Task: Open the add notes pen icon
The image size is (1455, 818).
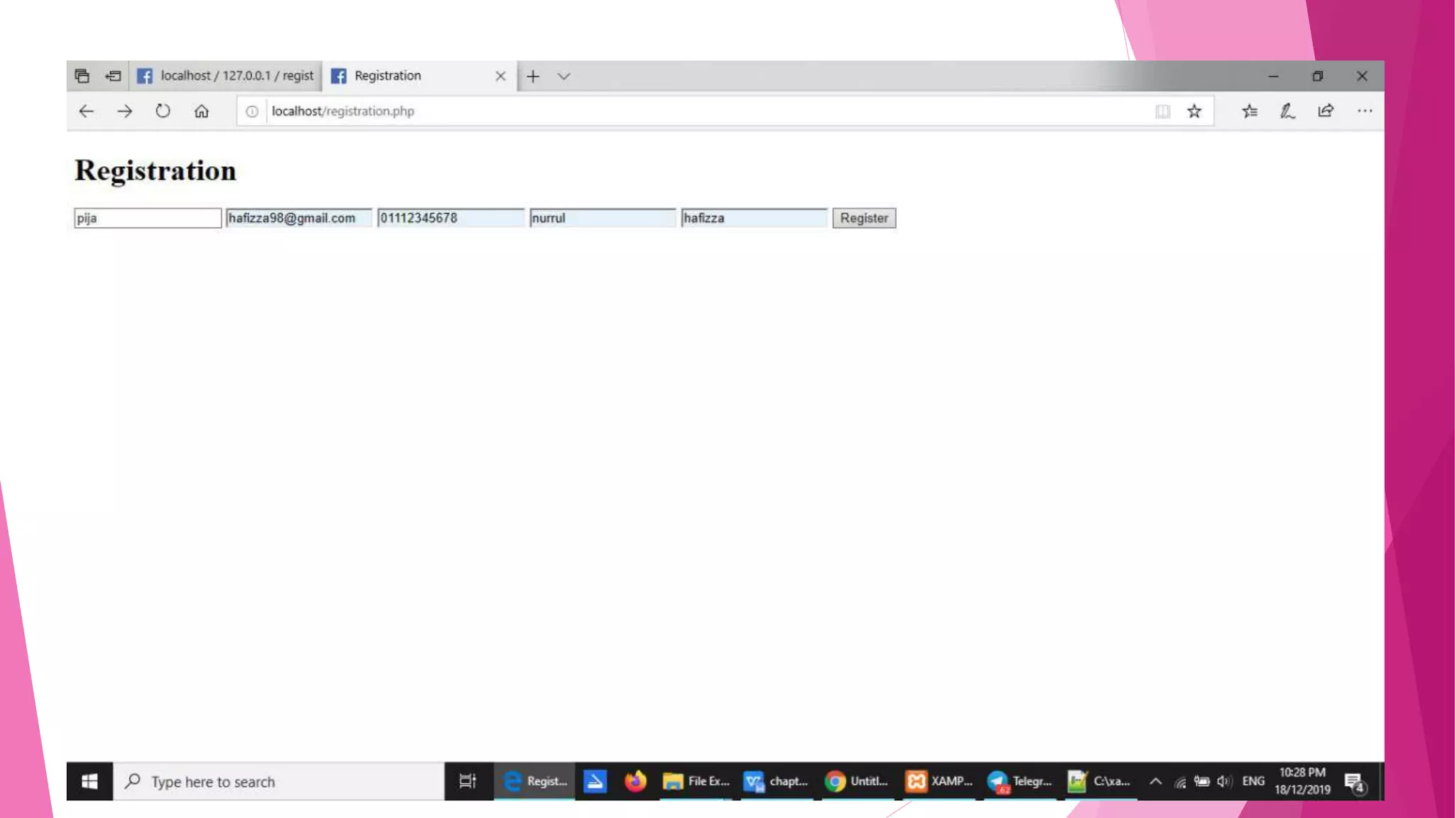Action: pos(1287,111)
